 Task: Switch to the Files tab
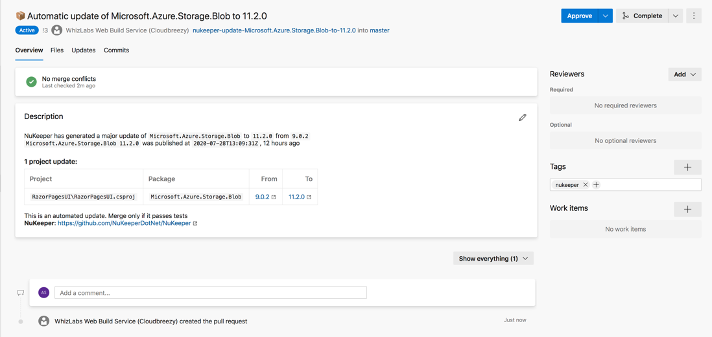click(57, 50)
